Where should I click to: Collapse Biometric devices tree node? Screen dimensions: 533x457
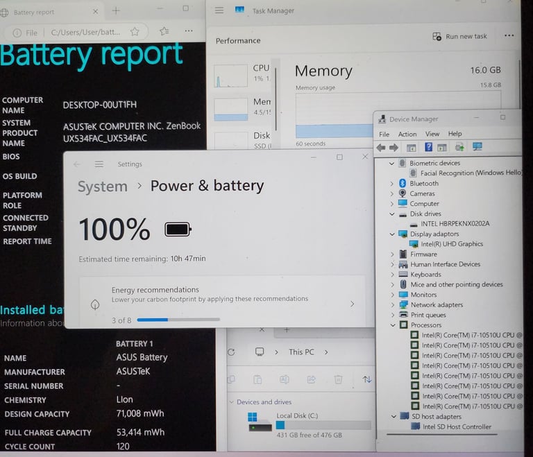(x=391, y=164)
